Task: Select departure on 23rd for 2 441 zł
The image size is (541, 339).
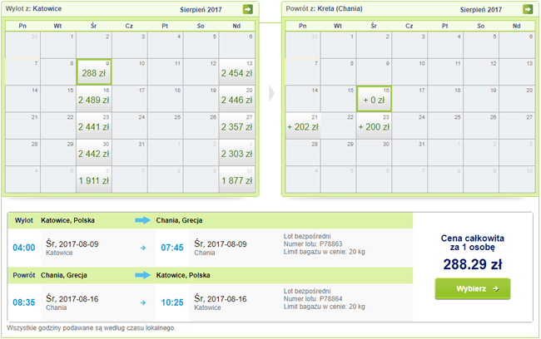Action: 95,125
